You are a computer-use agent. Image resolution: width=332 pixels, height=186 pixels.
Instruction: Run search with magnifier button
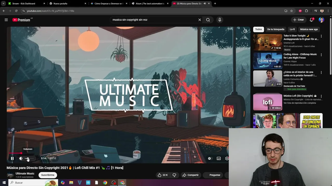point(208,20)
